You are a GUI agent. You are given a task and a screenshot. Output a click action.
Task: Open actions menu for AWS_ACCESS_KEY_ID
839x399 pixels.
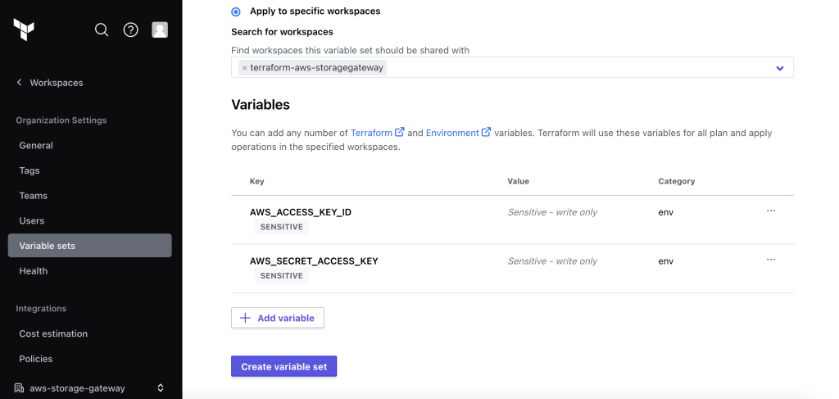pos(771,211)
